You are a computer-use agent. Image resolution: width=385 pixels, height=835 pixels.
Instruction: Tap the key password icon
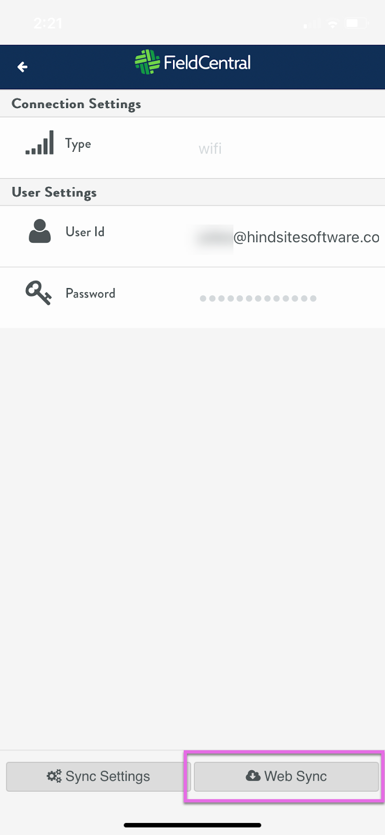click(39, 293)
